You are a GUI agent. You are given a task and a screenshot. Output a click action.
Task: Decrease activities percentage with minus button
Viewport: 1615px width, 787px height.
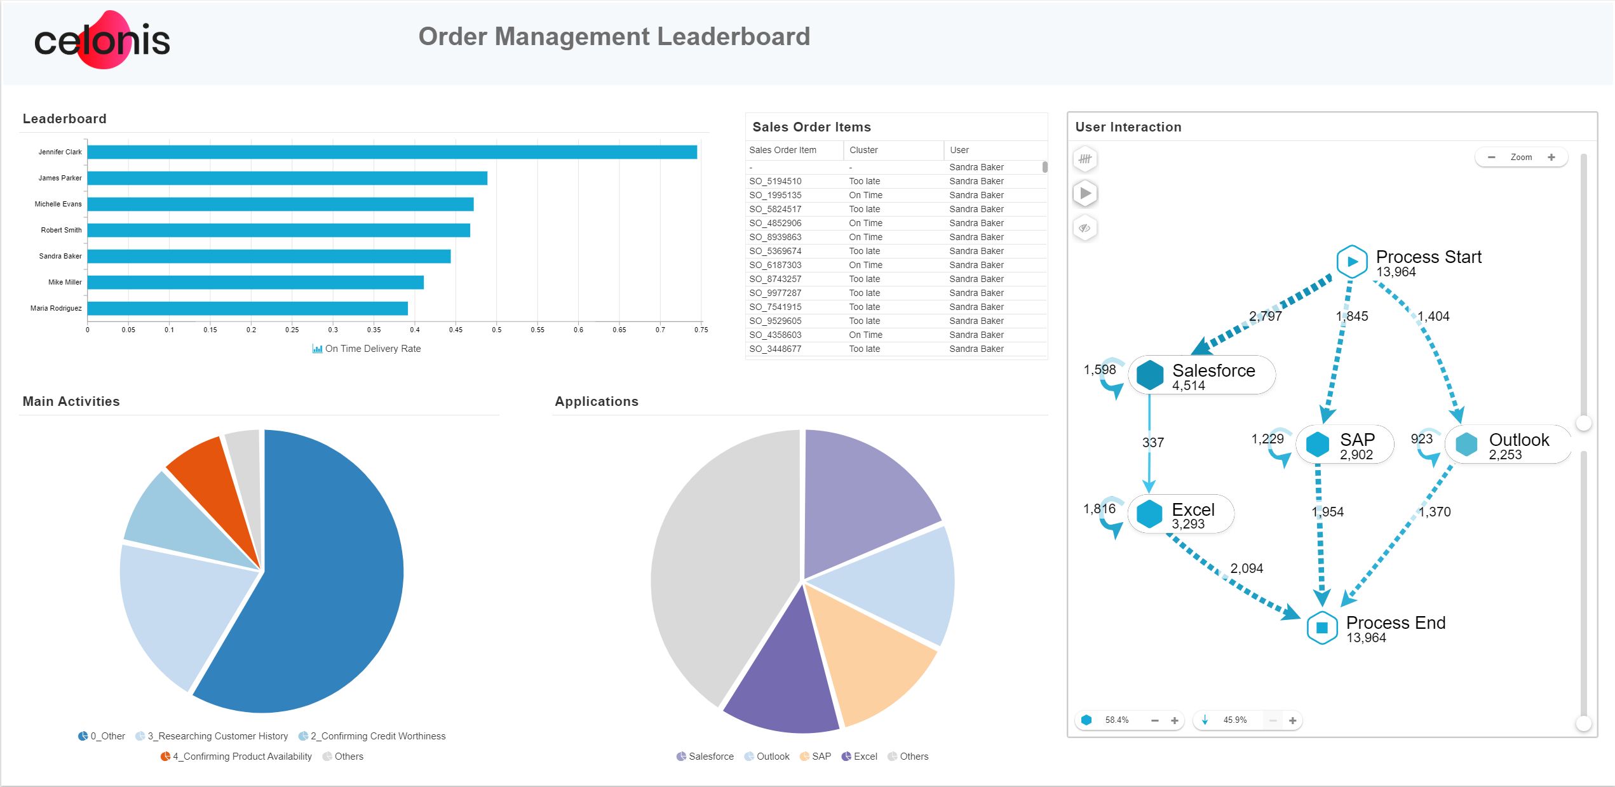(1155, 720)
